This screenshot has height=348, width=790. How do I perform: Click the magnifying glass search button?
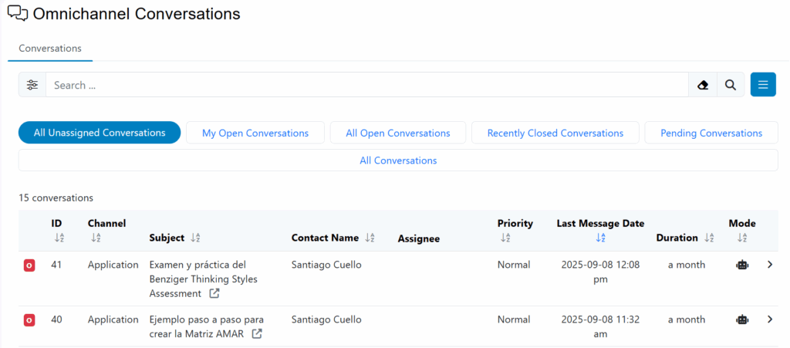(730, 85)
